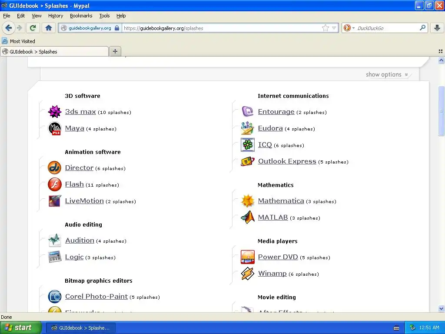Open the Tools menu

pos(104,16)
